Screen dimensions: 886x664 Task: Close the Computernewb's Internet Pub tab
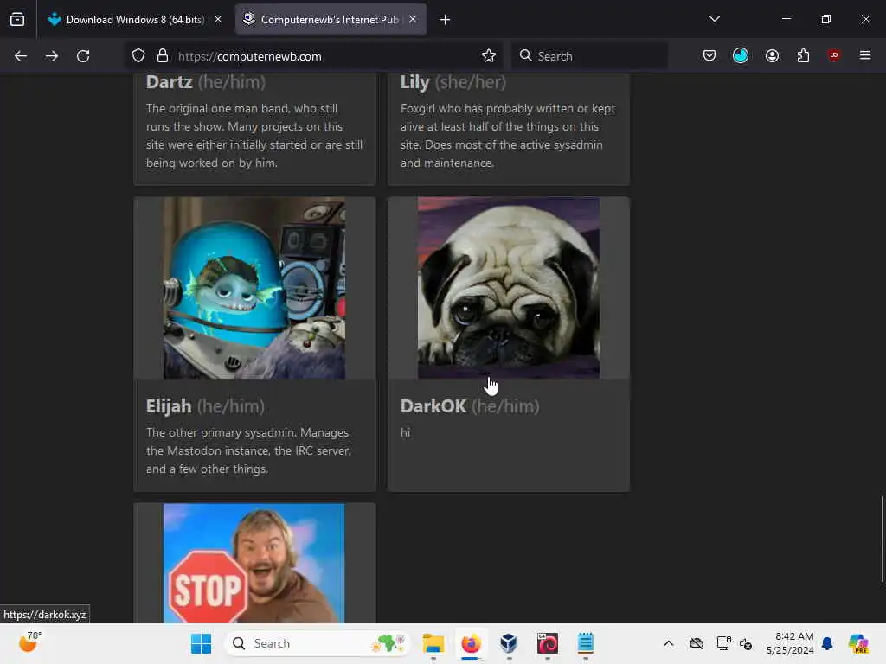pos(413,20)
